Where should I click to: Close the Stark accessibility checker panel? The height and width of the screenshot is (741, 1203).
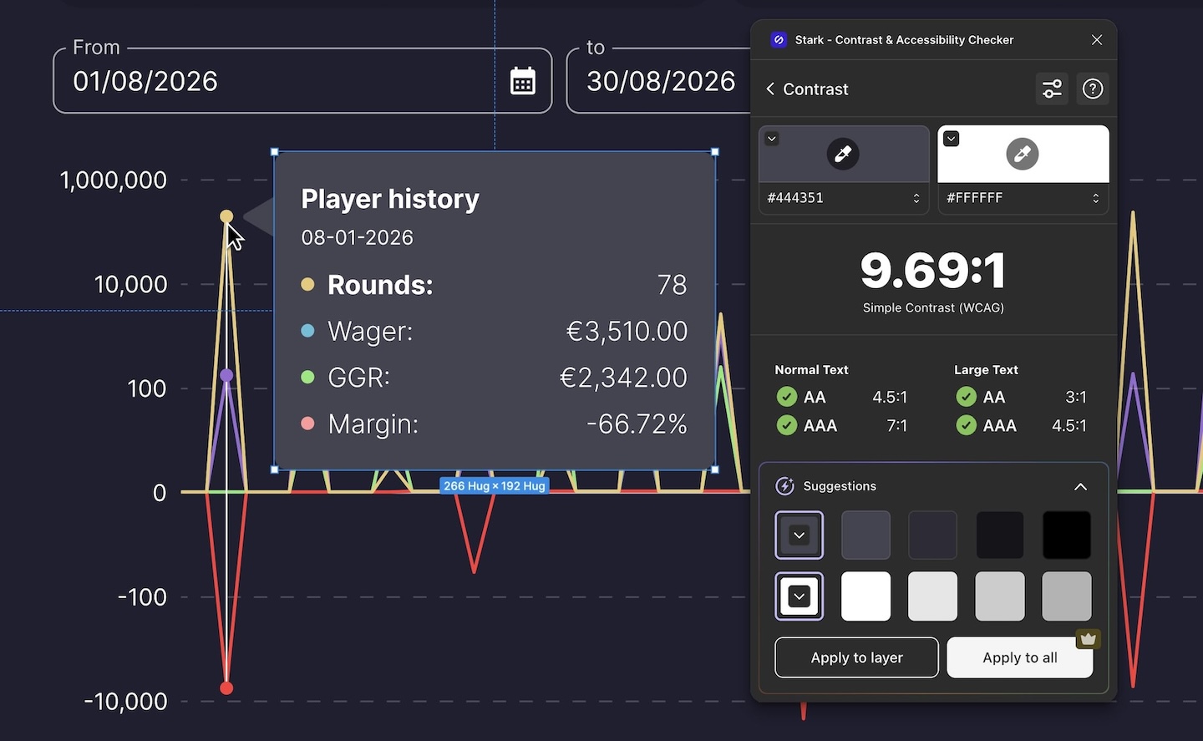(1097, 40)
